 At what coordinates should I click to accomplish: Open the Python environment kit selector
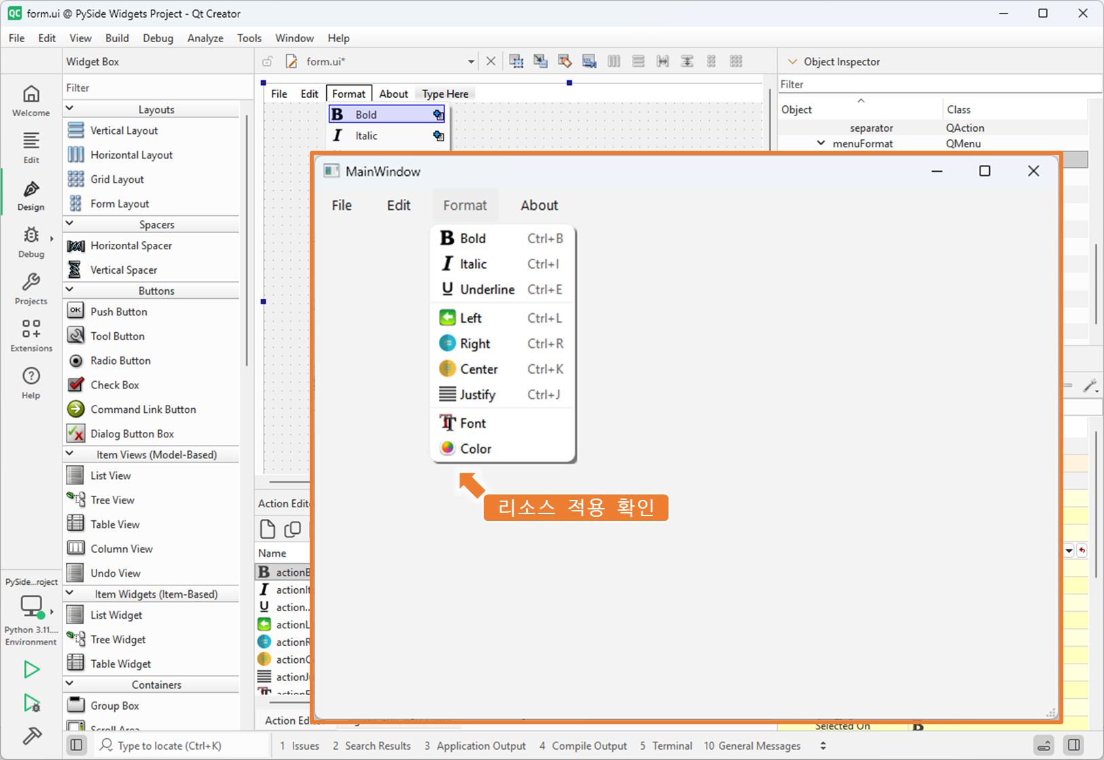tap(31, 621)
